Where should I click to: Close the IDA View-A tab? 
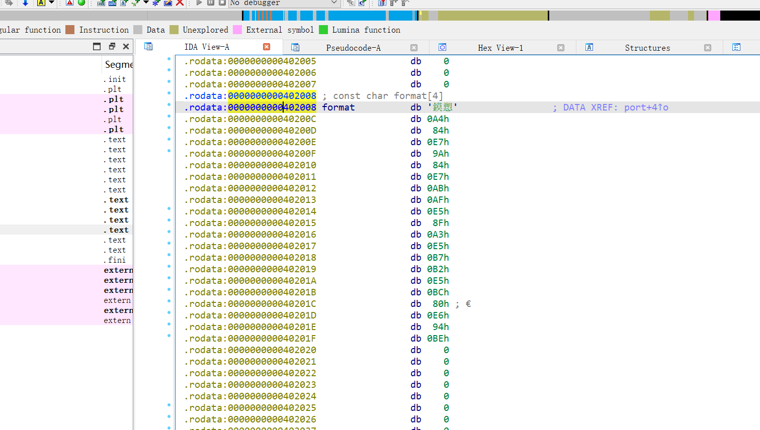pos(267,47)
